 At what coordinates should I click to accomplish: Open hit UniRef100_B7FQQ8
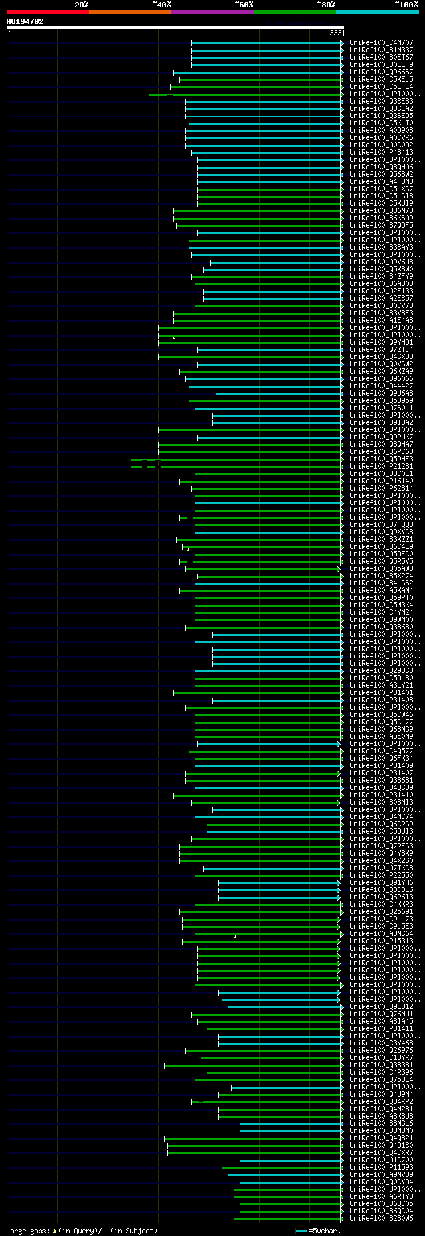pos(381,525)
